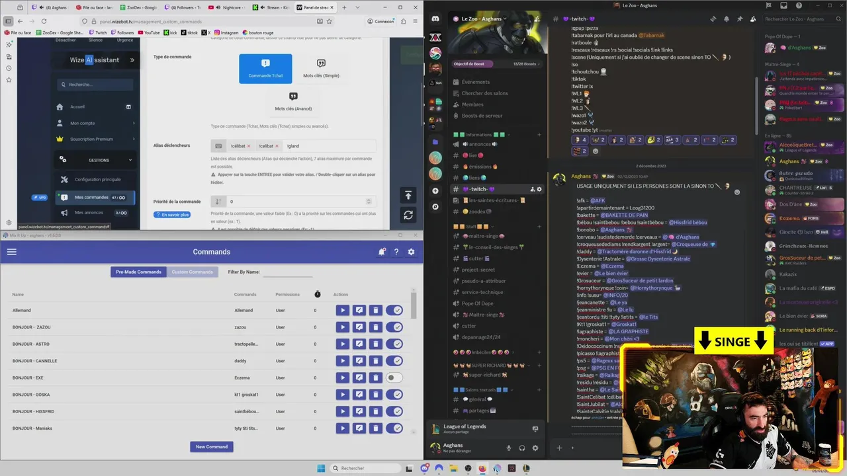Select Mots clés (Simple) command type

[321, 69]
